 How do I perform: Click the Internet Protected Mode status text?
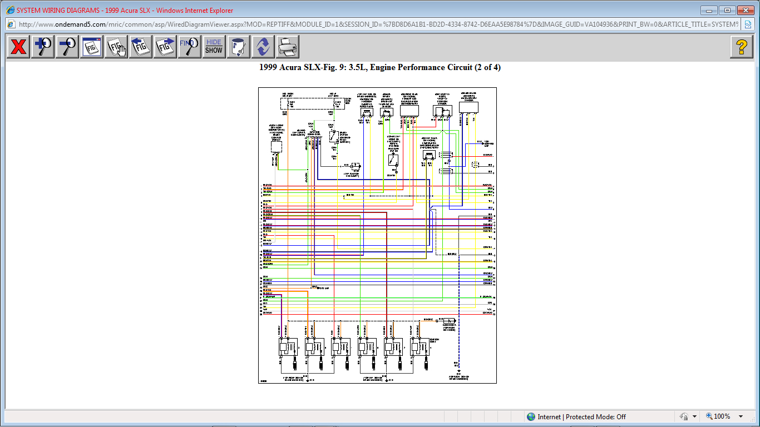(x=576, y=416)
